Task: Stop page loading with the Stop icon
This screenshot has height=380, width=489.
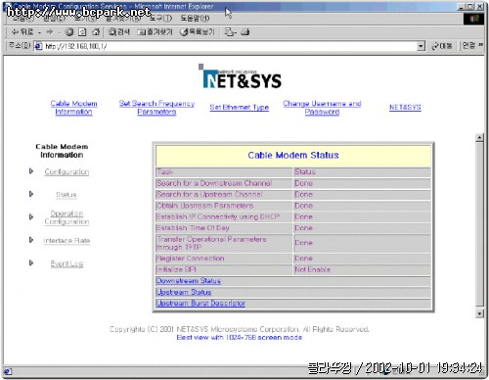Action: (69, 32)
